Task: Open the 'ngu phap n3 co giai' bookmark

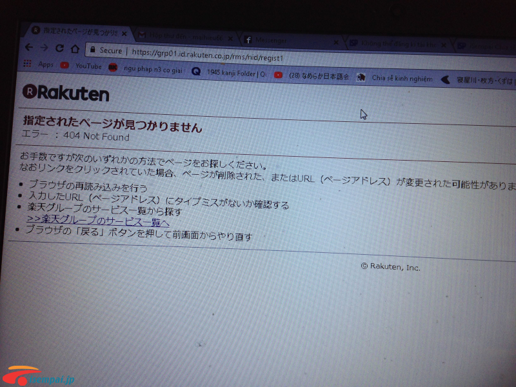Action: pyautogui.click(x=146, y=68)
